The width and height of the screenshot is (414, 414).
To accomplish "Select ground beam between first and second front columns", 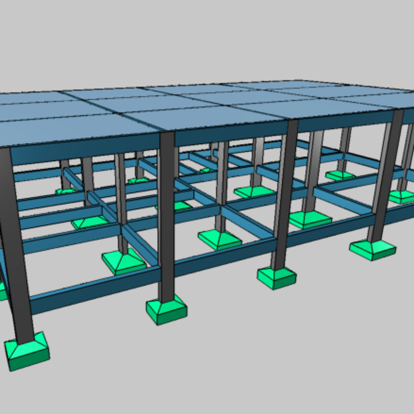I will tap(92, 290).
